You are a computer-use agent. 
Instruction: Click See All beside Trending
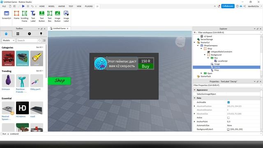39,71
